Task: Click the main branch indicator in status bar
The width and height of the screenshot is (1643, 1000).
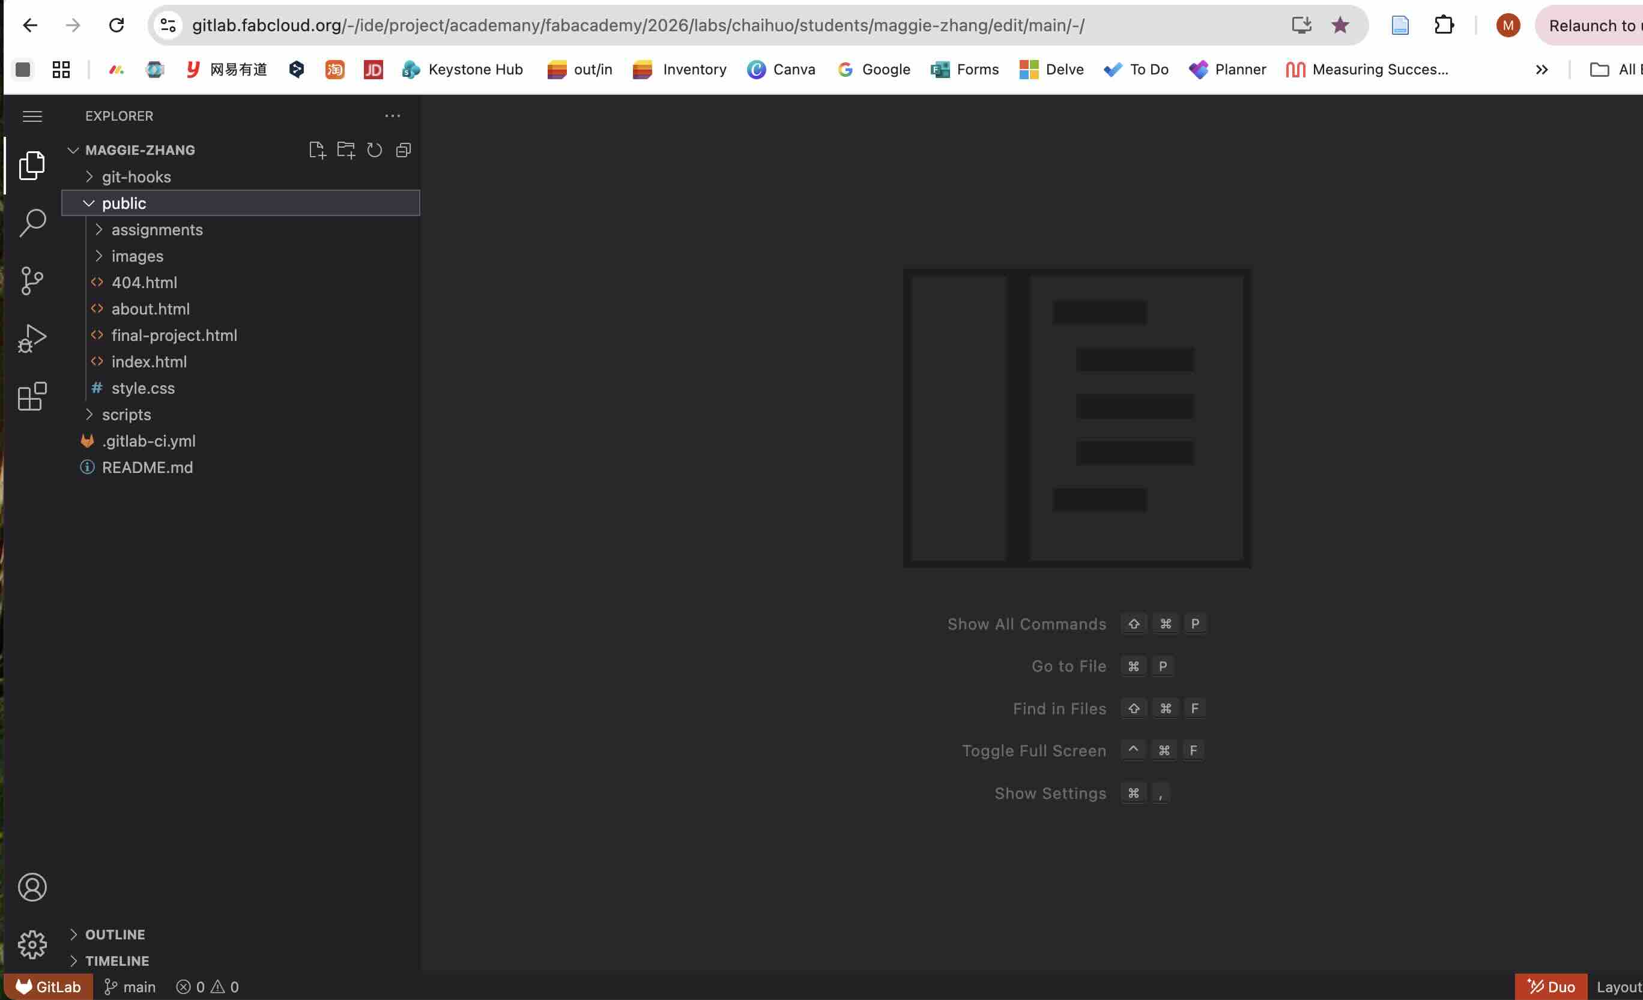Action: pos(130,987)
